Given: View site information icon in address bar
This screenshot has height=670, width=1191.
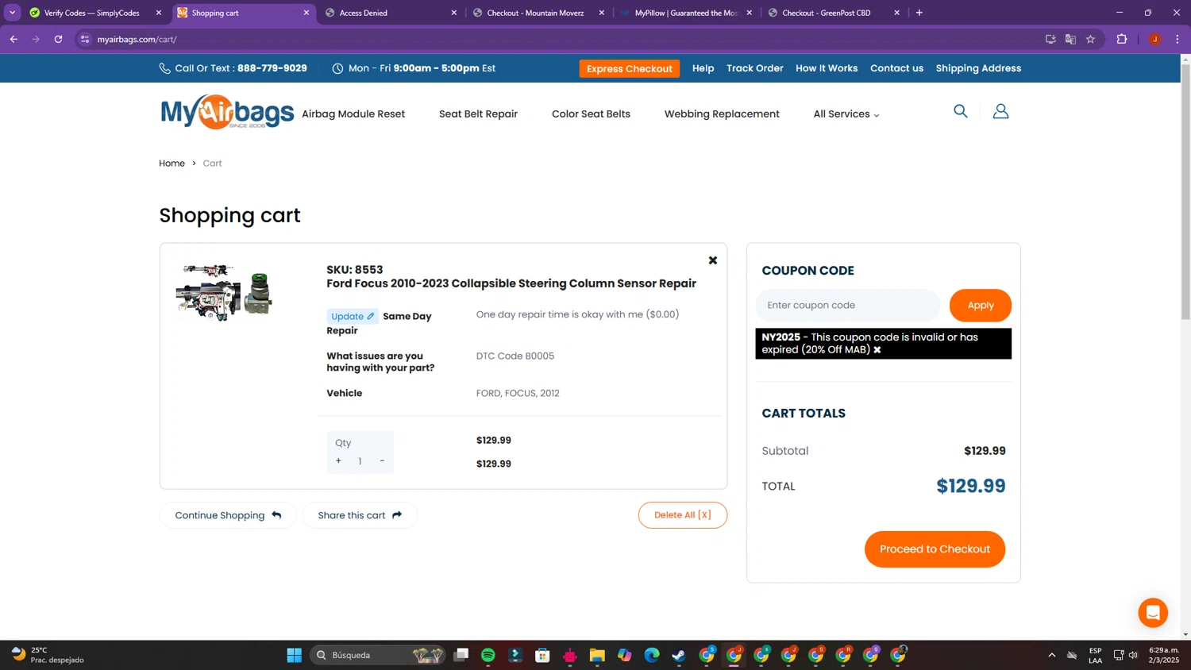Looking at the screenshot, I should [85, 39].
